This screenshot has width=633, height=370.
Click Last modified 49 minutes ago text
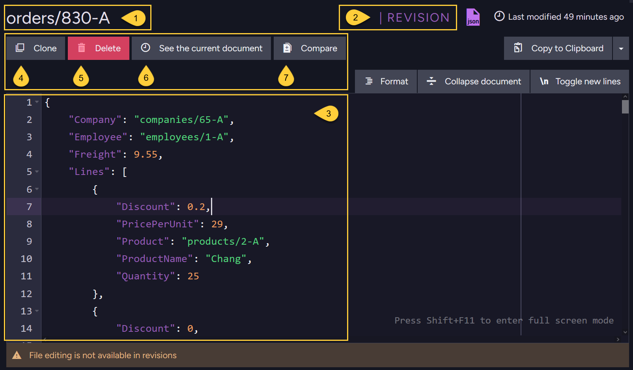tap(566, 17)
